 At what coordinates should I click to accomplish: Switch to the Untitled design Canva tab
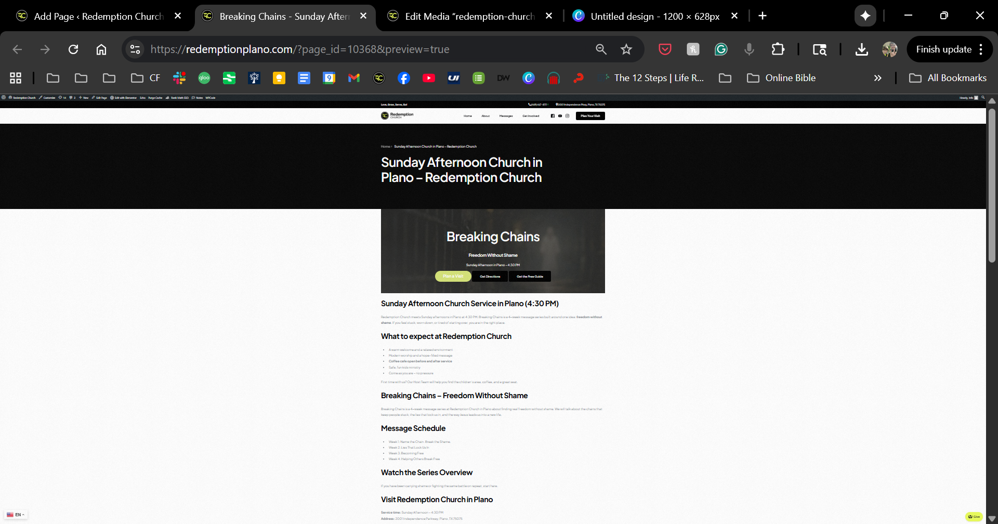[654, 16]
